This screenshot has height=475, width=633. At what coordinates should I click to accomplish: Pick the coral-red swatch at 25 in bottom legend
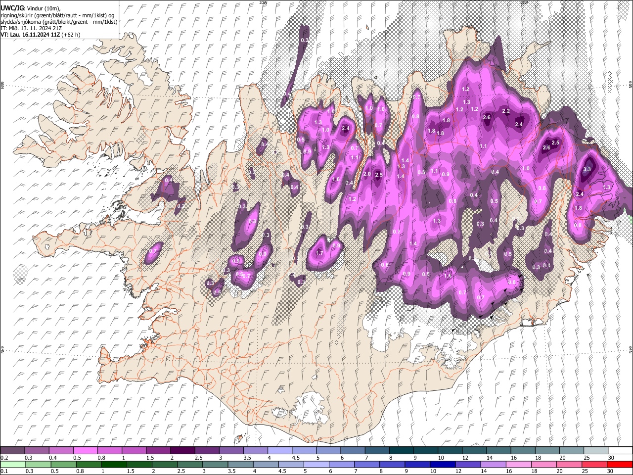[594, 464]
